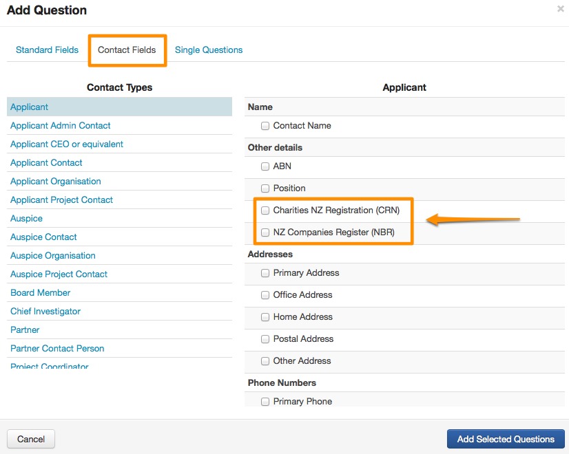Close the Add Question dialog

(x=559, y=10)
